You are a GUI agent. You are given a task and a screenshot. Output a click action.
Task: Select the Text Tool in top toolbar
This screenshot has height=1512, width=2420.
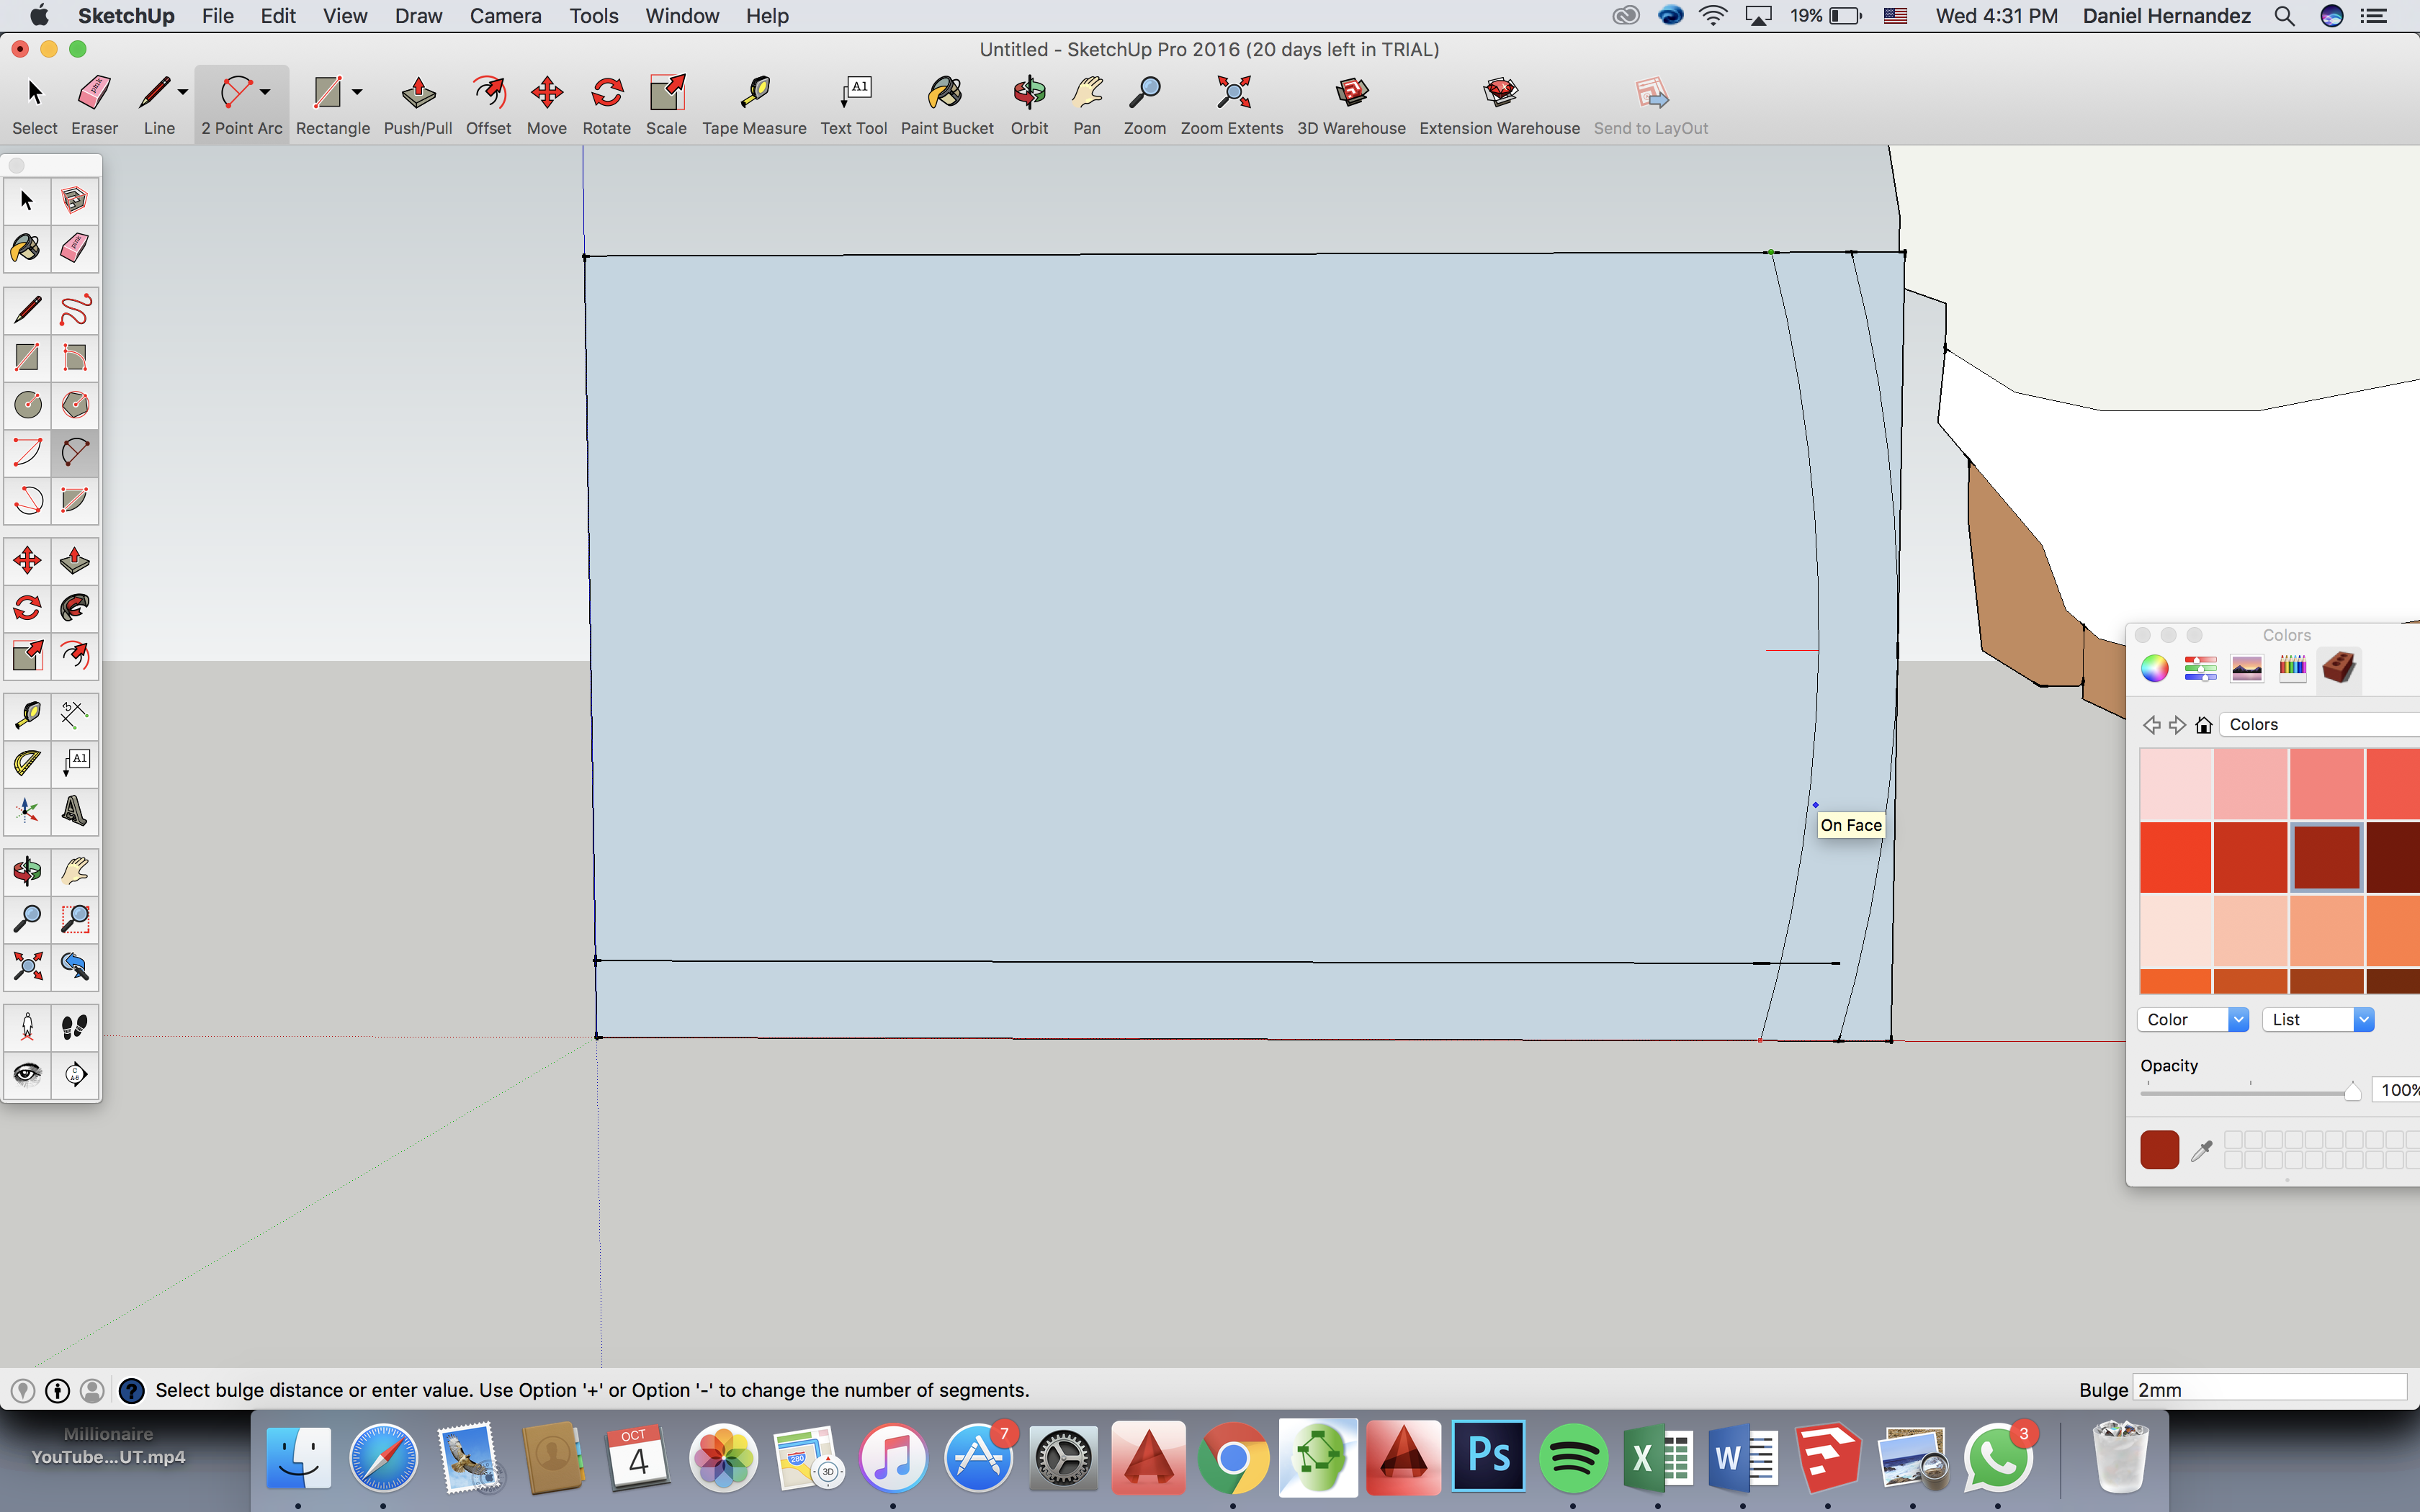click(853, 105)
